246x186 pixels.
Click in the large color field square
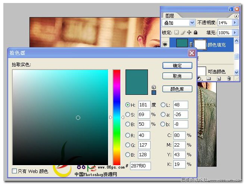pyautogui.click(x=60, y=117)
